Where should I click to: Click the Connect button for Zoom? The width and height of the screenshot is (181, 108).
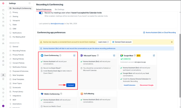click(x=71, y=85)
